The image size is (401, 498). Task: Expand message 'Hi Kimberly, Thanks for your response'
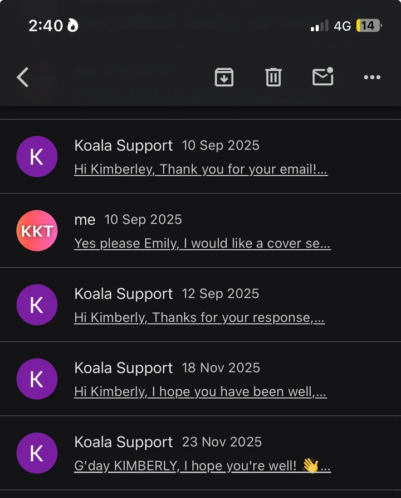[x=199, y=318]
